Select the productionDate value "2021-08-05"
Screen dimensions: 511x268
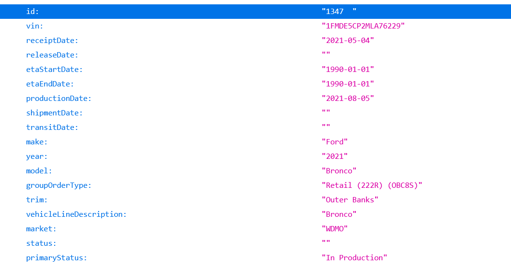348,99
